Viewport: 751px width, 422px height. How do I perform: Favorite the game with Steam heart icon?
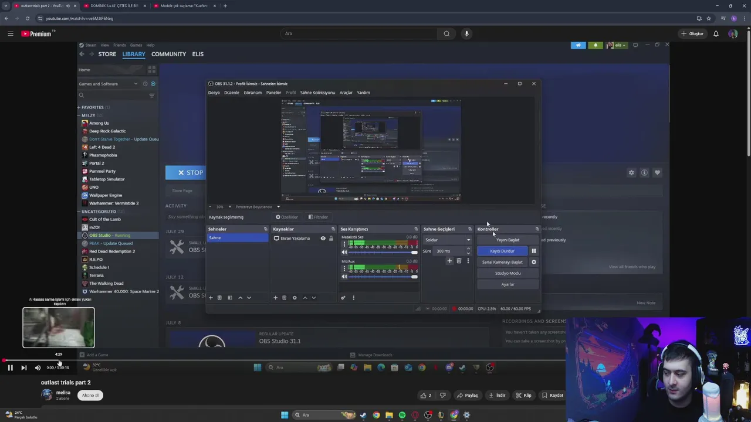(x=657, y=172)
